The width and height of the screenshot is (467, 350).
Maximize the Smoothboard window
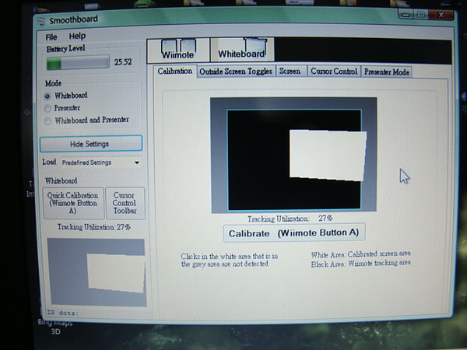click(x=421, y=14)
